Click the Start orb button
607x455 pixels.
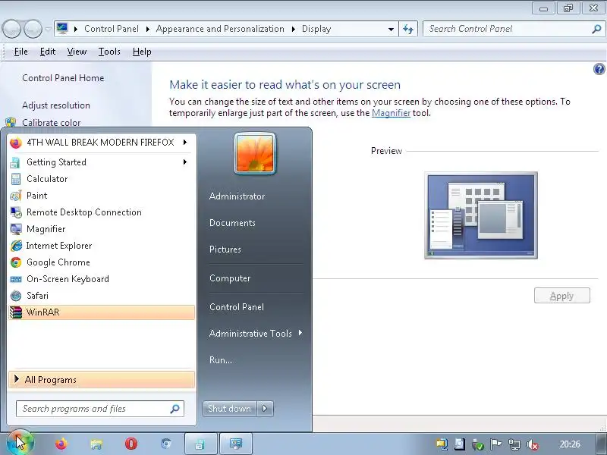pyautogui.click(x=20, y=443)
